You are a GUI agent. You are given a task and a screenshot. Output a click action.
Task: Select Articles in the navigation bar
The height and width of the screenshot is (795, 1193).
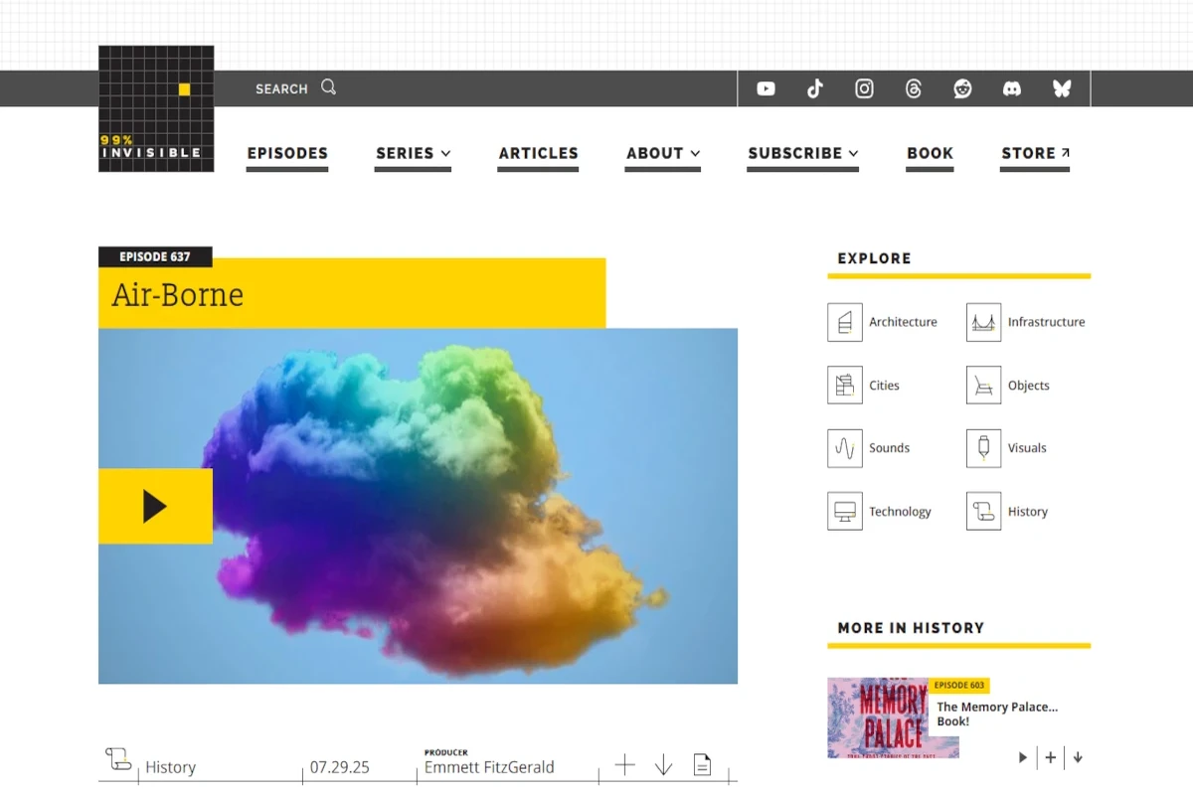click(x=538, y=153)
